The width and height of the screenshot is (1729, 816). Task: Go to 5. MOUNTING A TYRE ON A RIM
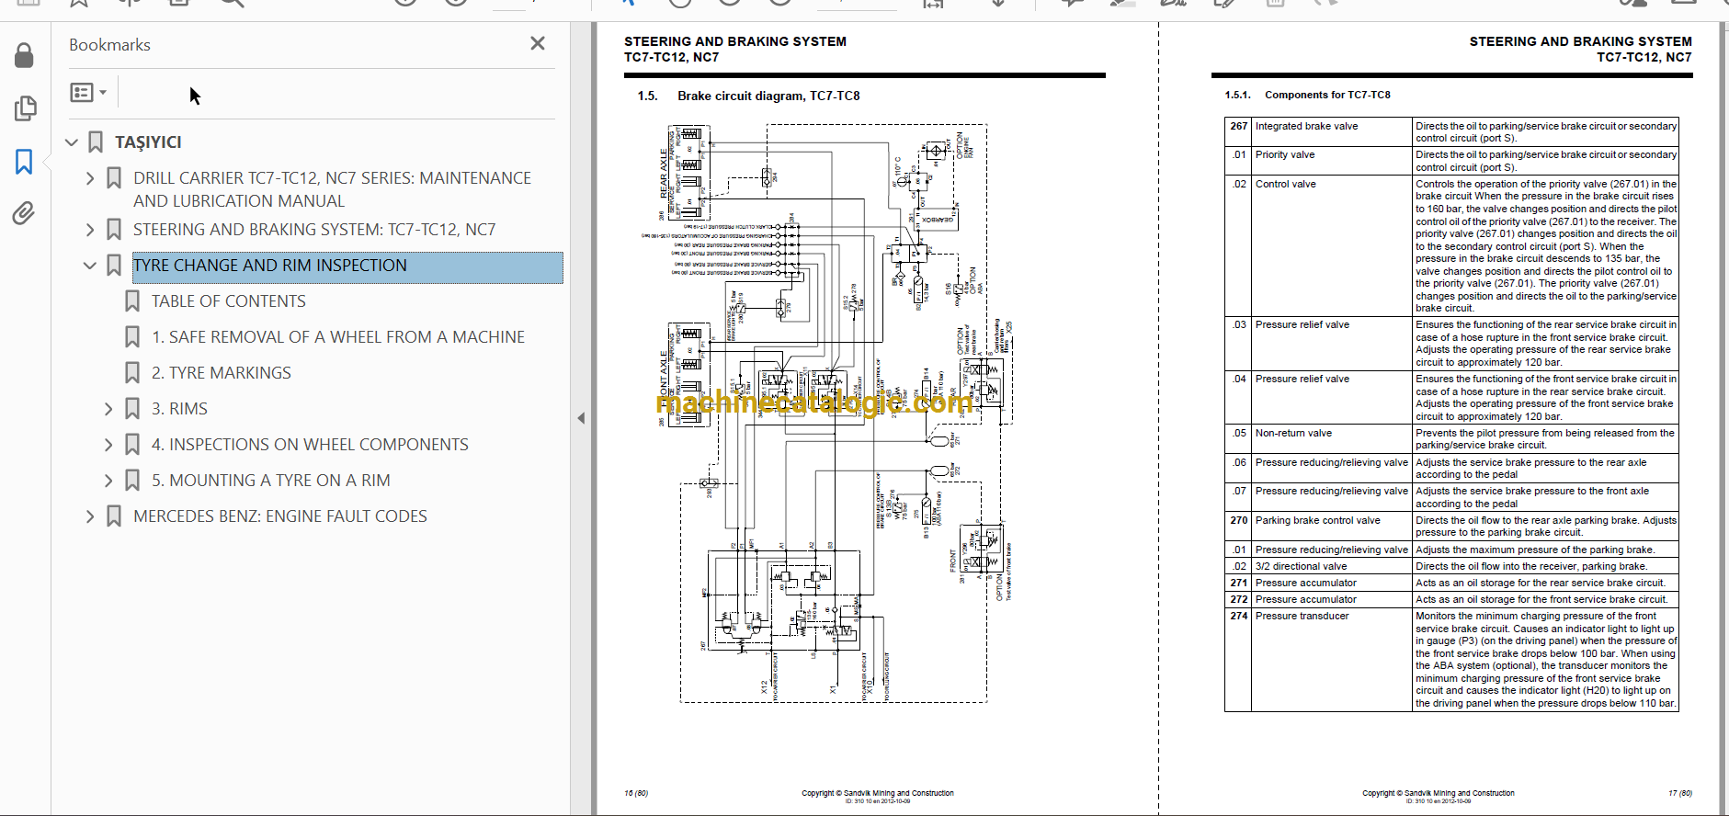[x=271, y=481]
